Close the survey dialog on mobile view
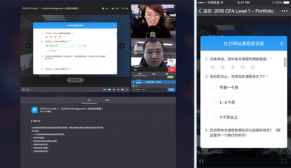 click(282, 43)
